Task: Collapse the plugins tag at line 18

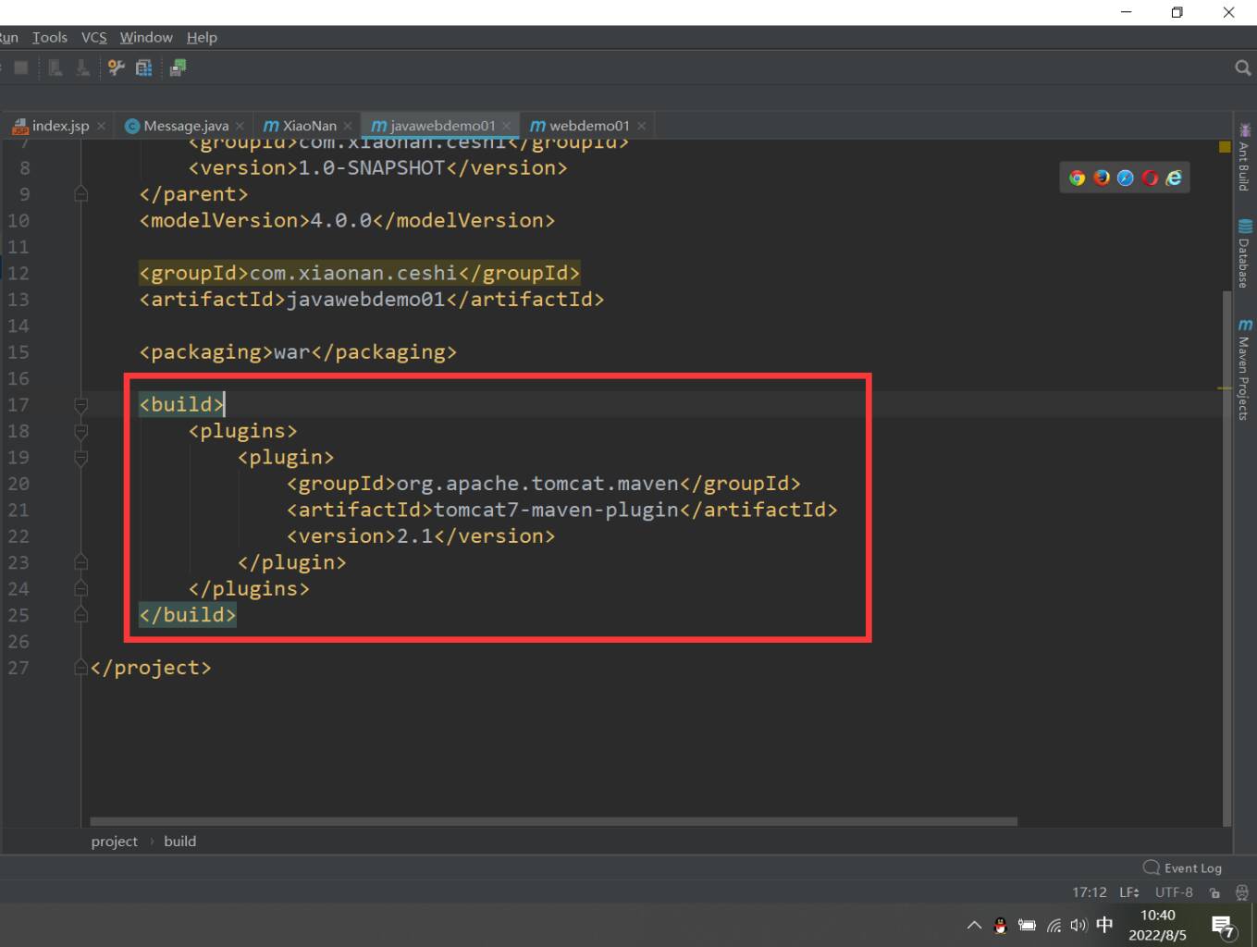Action: pyautogui.click(x=80, y=431)
